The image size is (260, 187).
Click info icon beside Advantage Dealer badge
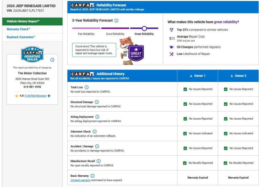(52, 60)
